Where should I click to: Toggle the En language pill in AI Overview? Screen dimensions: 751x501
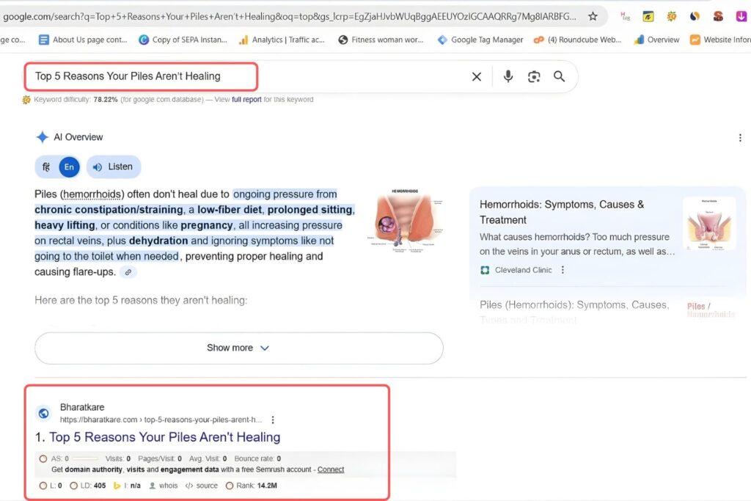point(68,167)
